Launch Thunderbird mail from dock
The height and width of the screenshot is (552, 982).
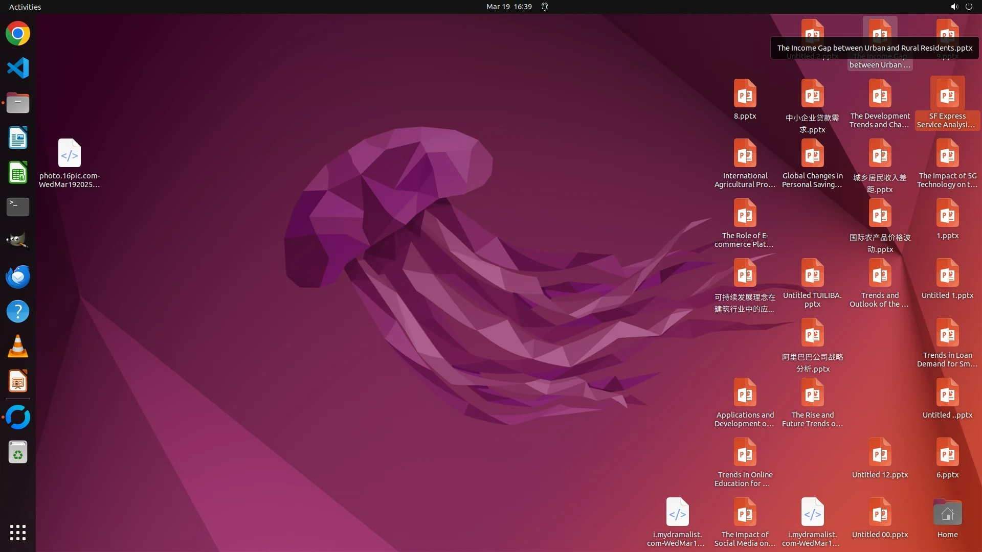[x=18, y=277]
